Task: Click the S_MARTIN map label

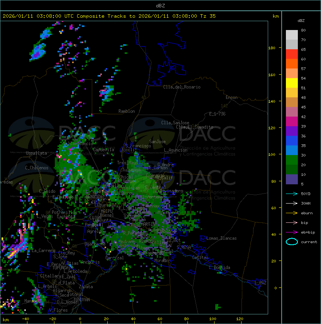Action: 146,224
